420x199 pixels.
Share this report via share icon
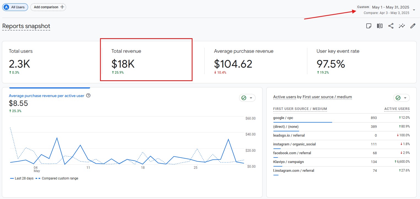391,26
